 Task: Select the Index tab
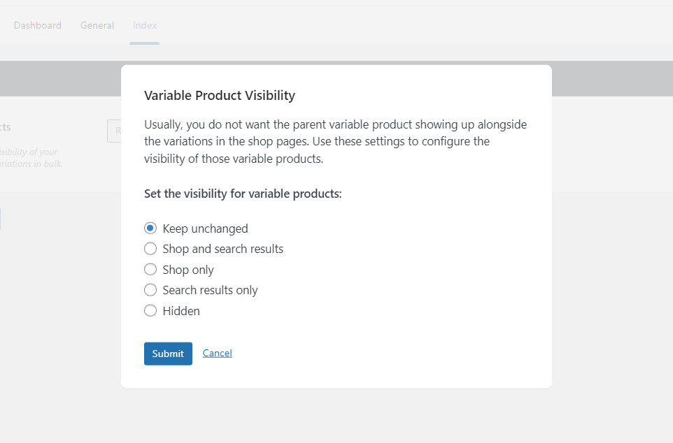(144, 25)
